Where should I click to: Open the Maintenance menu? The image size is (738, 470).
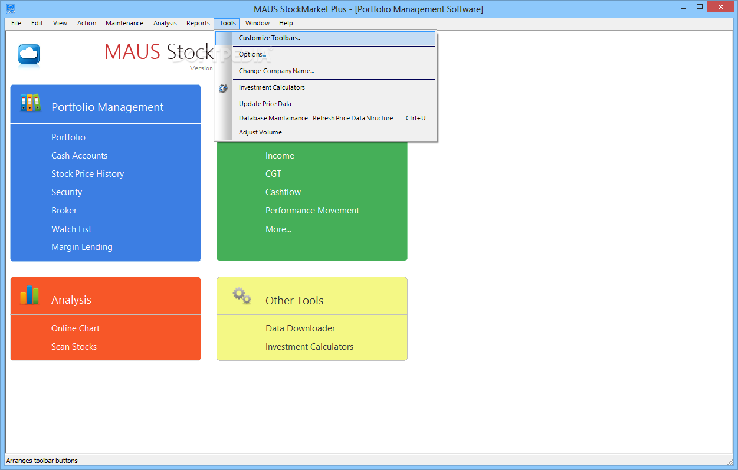point(124,24)
